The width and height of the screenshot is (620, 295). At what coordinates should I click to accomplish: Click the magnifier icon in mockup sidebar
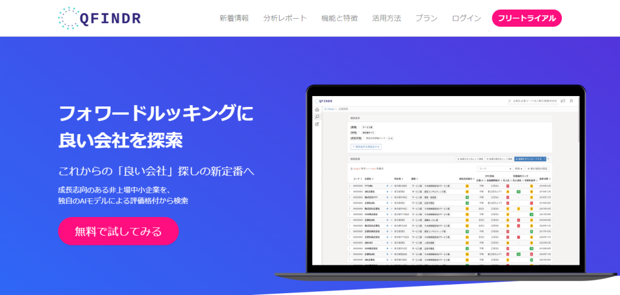click(317, 117)
